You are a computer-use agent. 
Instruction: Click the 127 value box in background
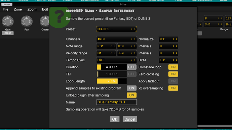pyautogui.click(x=228, y=18)
